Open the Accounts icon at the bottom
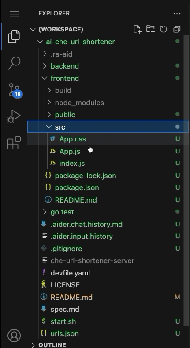The width and height of the screenshot is (190, 348). point(14,335)
